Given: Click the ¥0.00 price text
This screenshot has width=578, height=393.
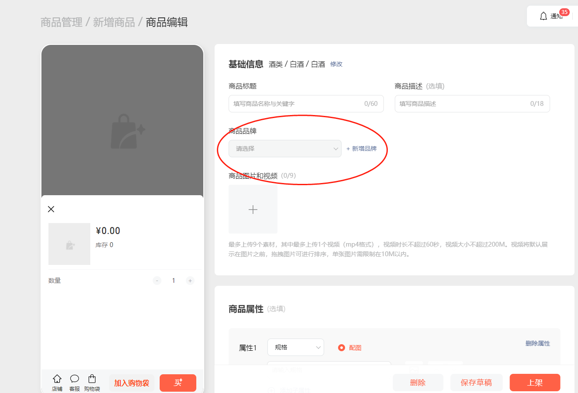Looking at the screenshot, I should tap(108, 231).
